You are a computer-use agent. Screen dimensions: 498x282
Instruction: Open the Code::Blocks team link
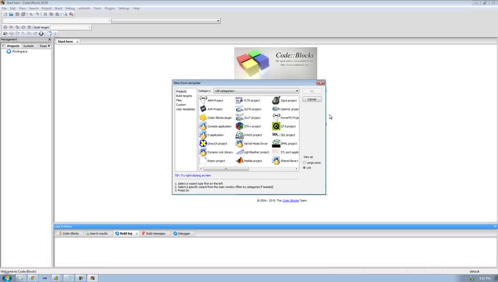tap(290, 201)
